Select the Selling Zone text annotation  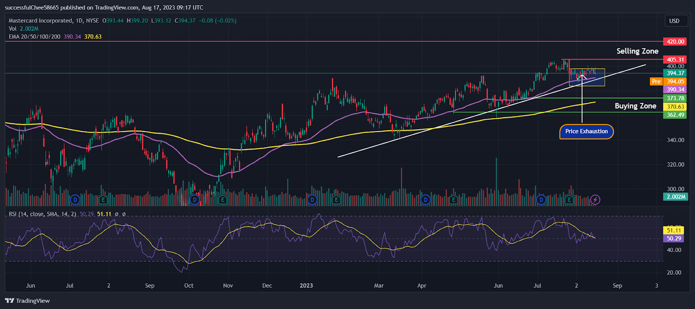tap(637, 51)
